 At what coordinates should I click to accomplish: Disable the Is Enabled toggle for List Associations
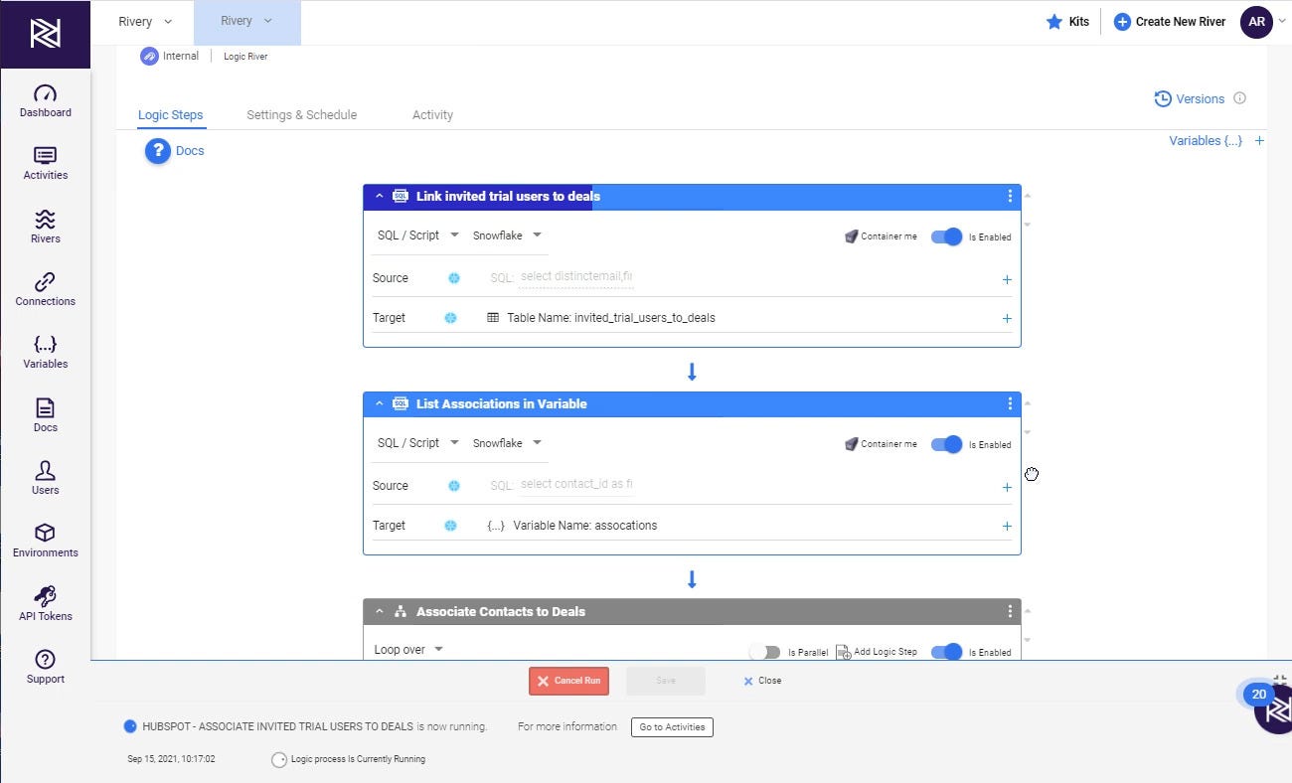pyautogui.click(x=945, y=444)
